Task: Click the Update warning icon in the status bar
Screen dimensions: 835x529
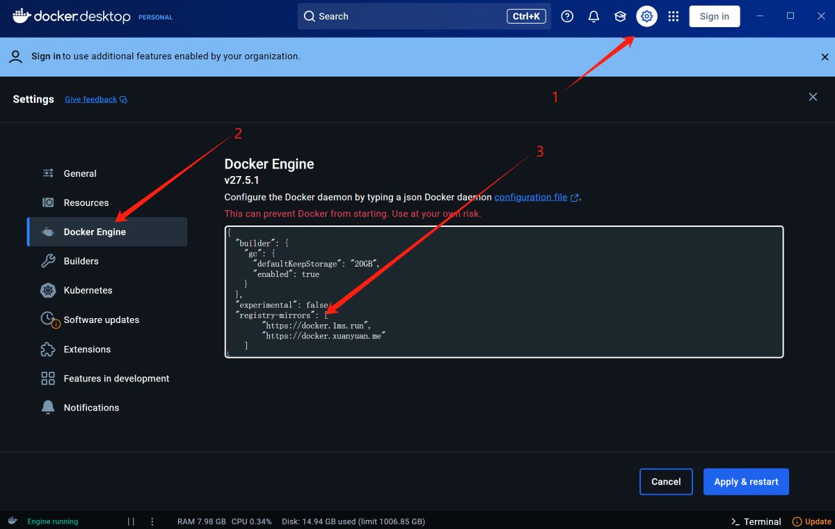Action: (797, 521)
